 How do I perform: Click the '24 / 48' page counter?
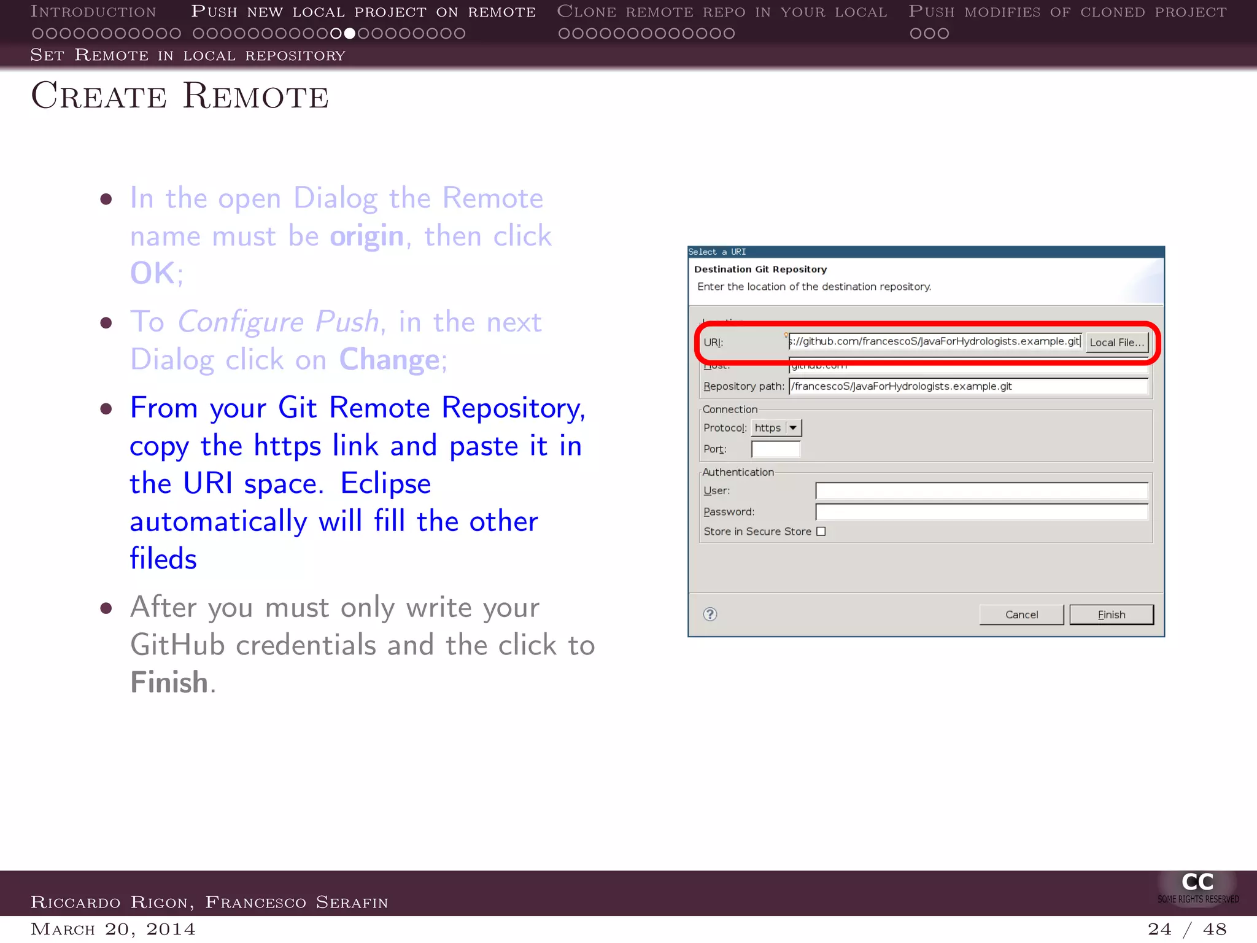pyautogui.click(x=1187, y=929)
